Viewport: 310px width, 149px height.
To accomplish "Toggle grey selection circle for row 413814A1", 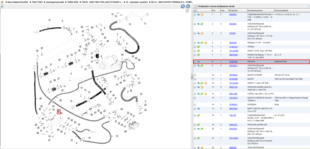I will pos(195,47).
